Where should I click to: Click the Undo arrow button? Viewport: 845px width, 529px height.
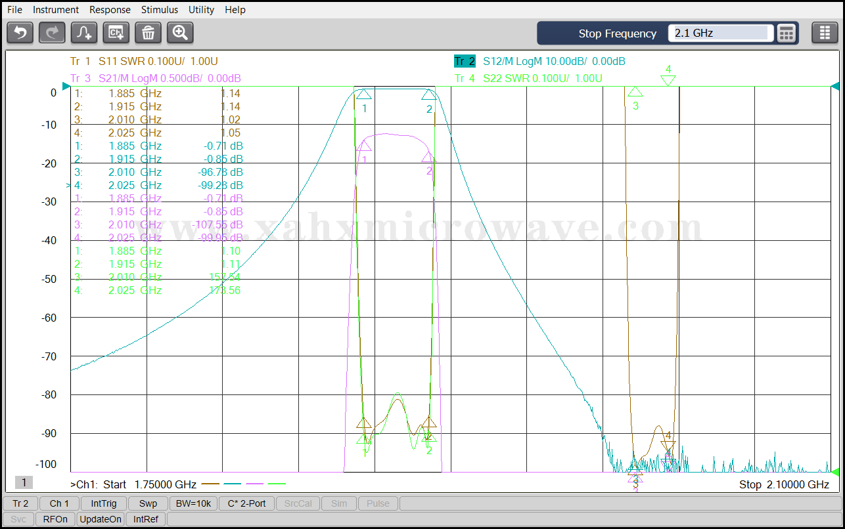coord(20,33)
